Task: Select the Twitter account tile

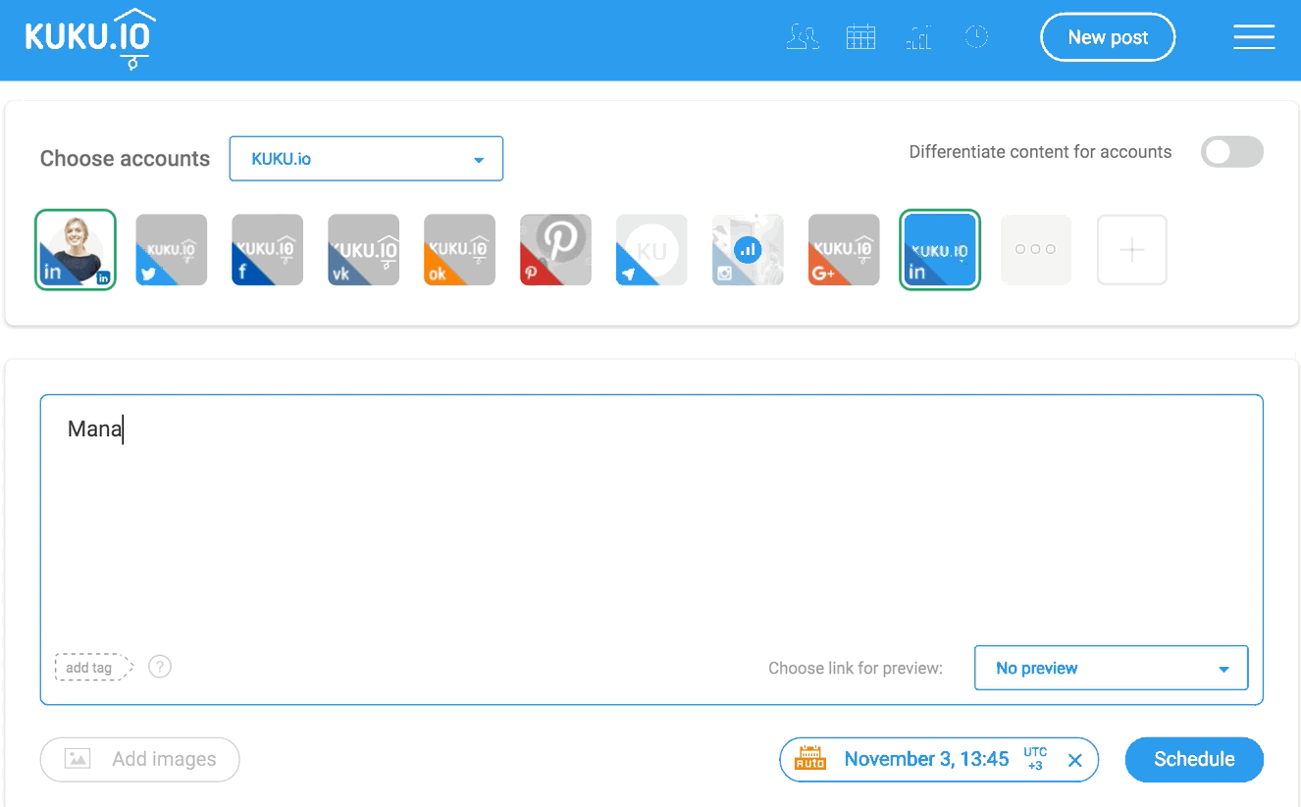Action: pos(171,250)
